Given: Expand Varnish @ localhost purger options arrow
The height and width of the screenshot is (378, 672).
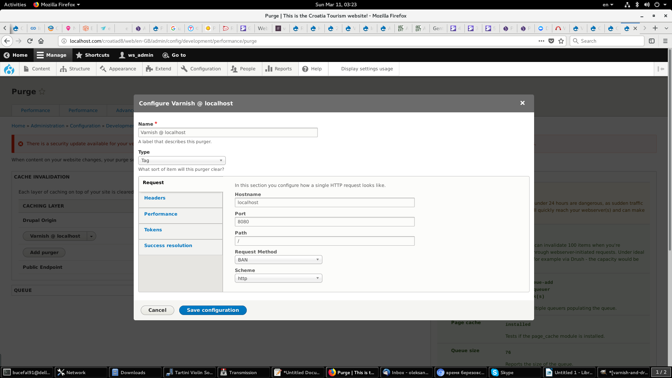Looking at the screenshot, I should 91,236.
